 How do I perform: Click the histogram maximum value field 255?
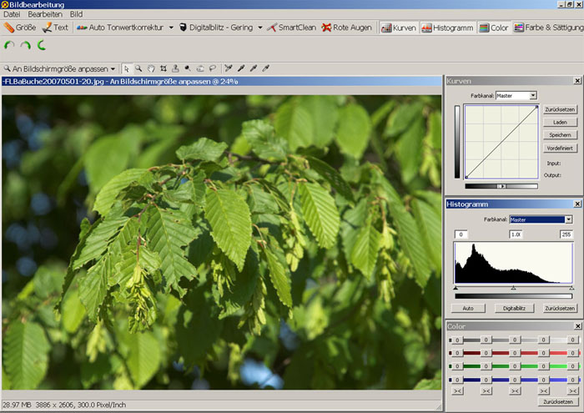[566, 234]
